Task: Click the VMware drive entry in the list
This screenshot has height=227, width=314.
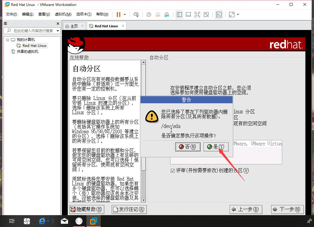Action: (x=258, y=144)
